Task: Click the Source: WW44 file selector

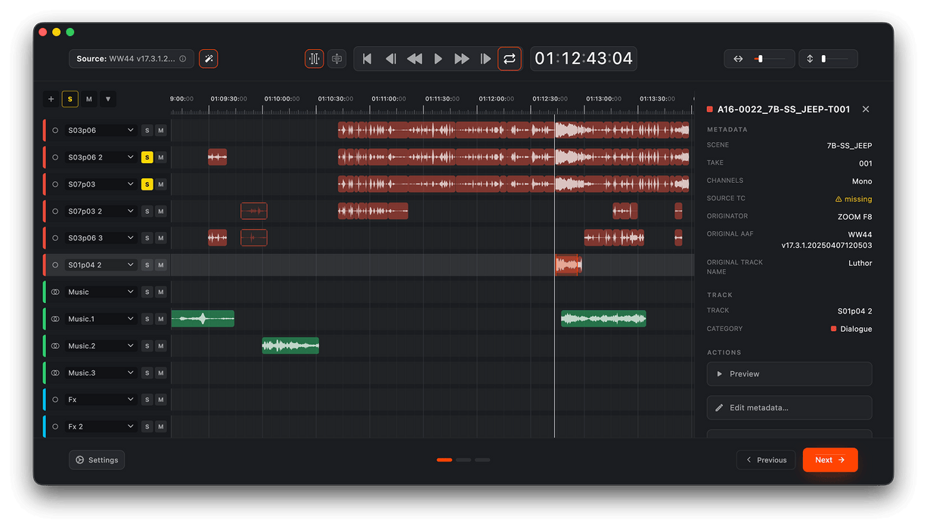Action: [x=132, y=58]
